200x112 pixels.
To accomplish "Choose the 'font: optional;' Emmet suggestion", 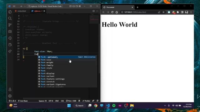I will click(x=67, y=57).
